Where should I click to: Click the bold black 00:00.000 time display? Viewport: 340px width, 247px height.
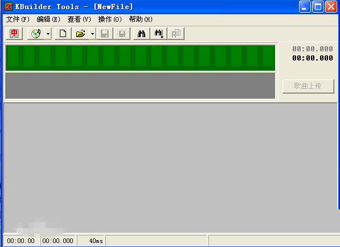[313, 58]
